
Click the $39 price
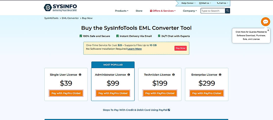(66, 83)
